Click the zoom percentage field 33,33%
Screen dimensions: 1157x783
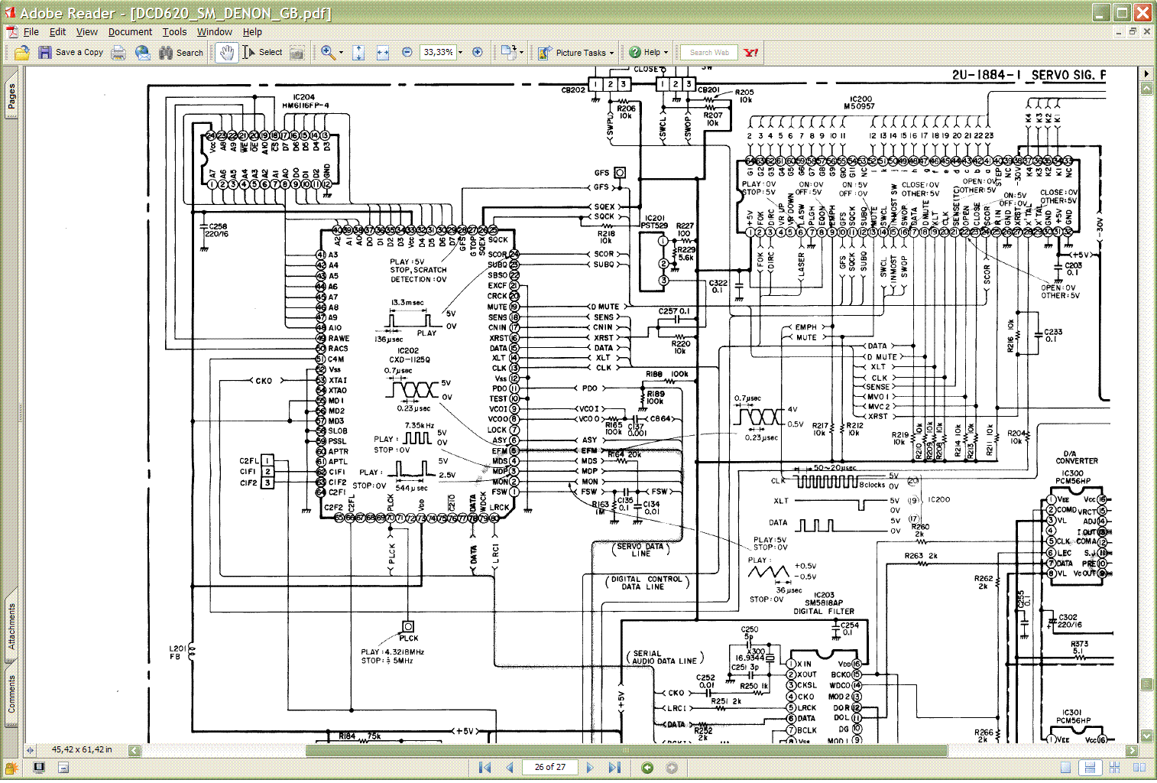(438, 52)
